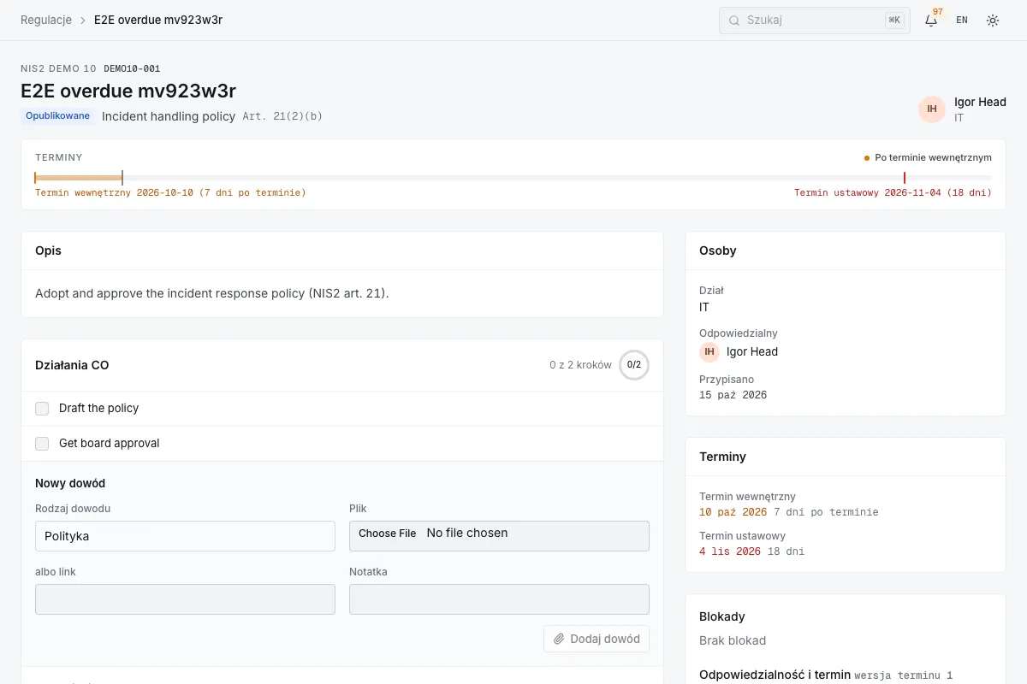Click the DEMO10-001 identifier
The width and height of the screenshot is (1027, 684).
132,68
